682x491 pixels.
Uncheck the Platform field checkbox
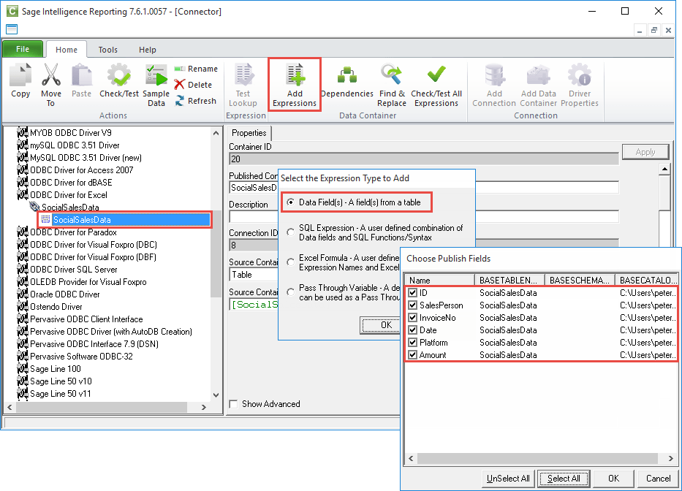(x=413, y=342)
